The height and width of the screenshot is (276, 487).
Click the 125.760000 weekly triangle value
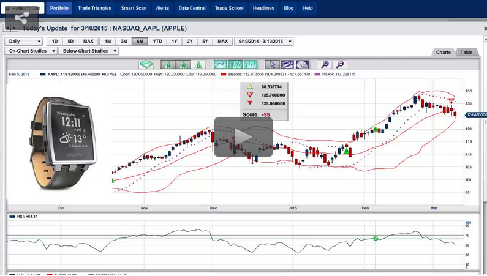273,95
